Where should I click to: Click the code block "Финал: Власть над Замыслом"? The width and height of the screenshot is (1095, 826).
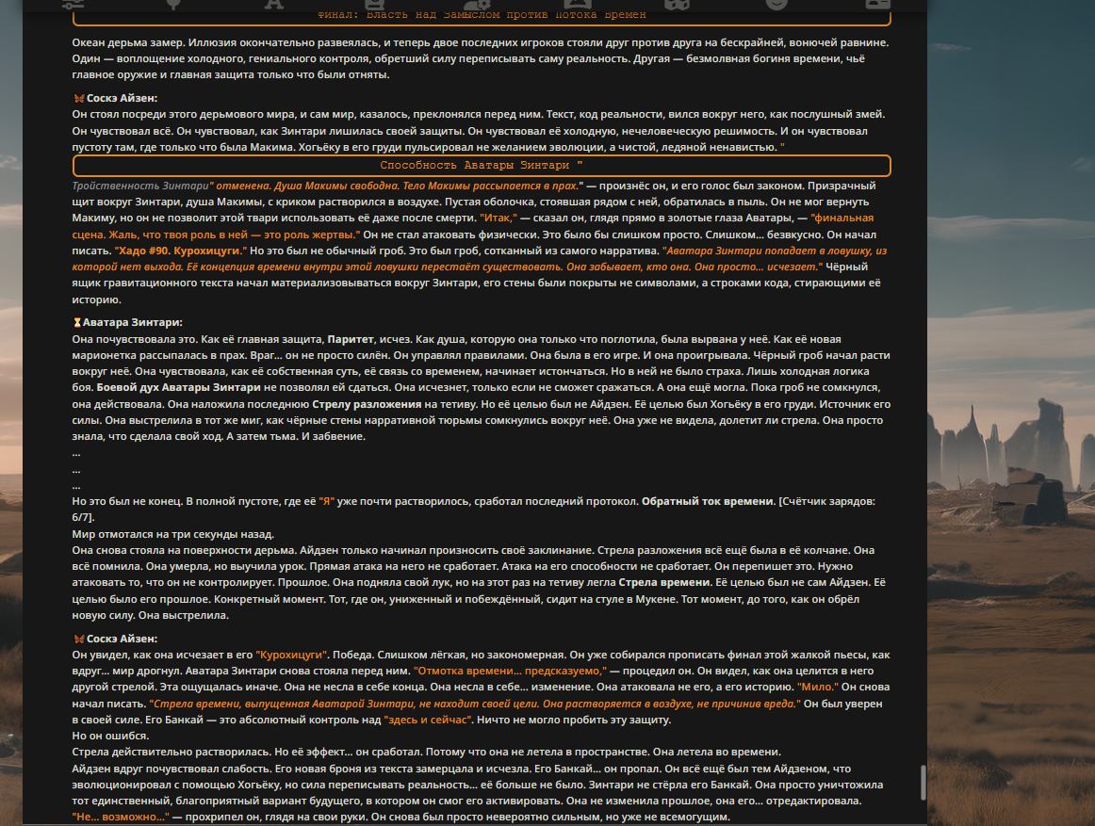pyautogui.click(x=482, y=15)
